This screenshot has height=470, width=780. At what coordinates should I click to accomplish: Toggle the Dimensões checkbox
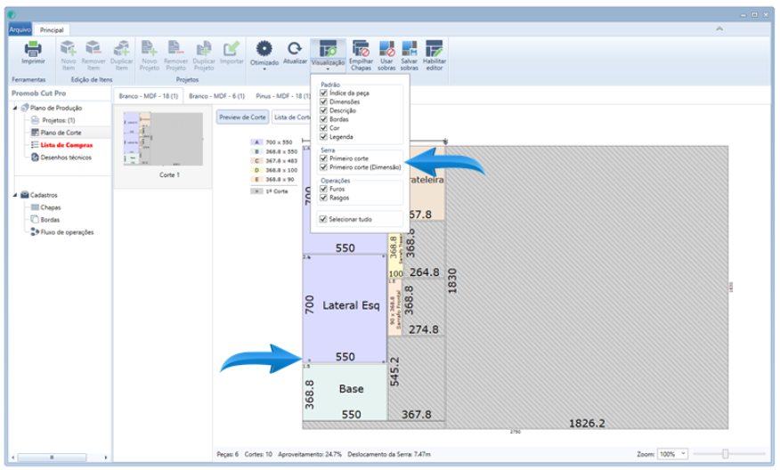click(323, 101)
